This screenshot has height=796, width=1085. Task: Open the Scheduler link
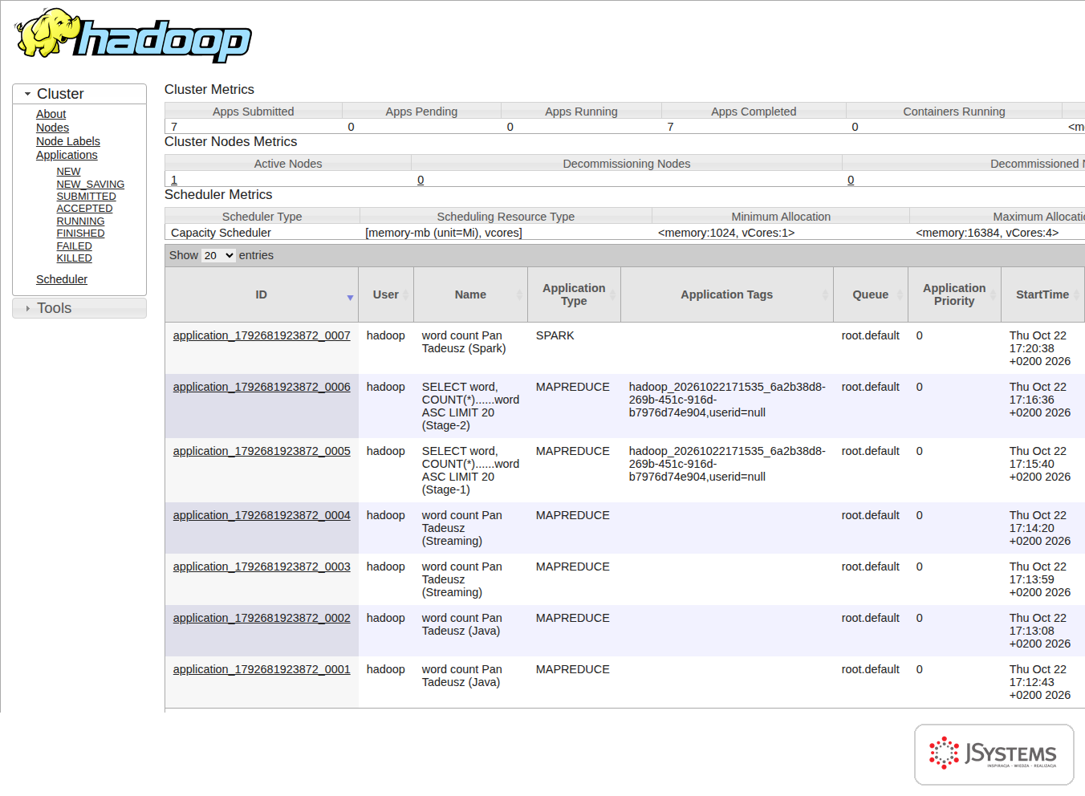[x=62, y=279]
